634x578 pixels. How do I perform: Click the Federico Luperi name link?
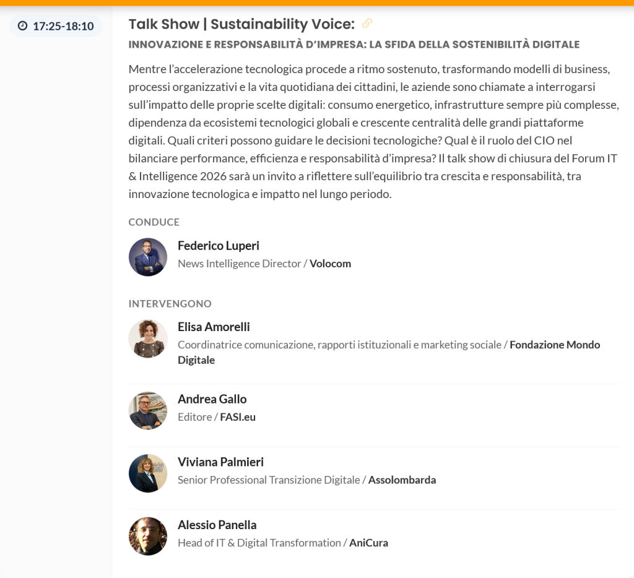[218, 246]
